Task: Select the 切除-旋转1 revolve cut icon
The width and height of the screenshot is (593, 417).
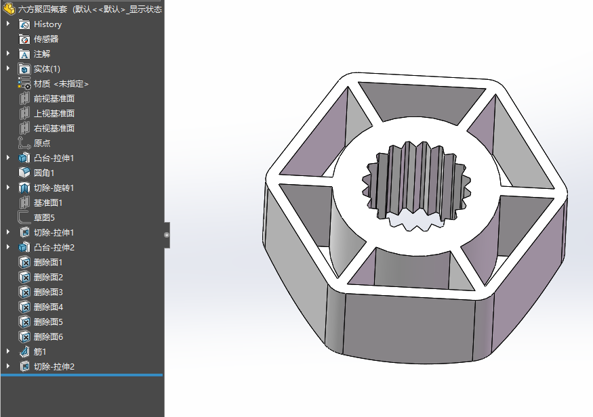Action: 24,188
